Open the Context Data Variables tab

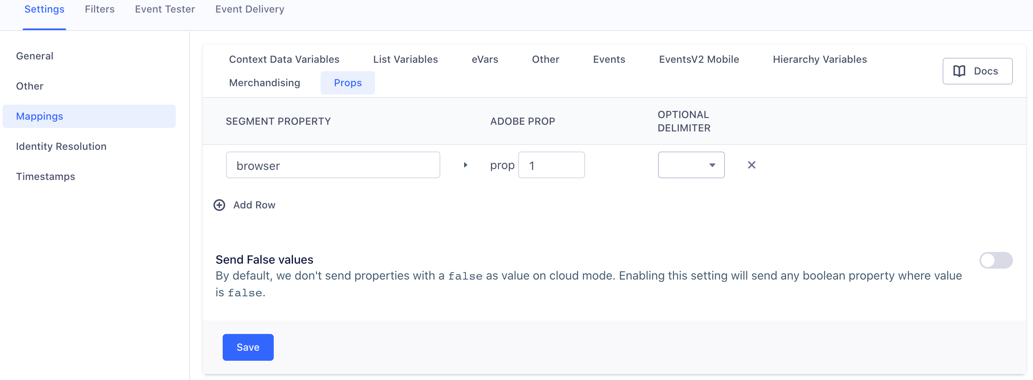pyautogui.click(x=284, y=59)
